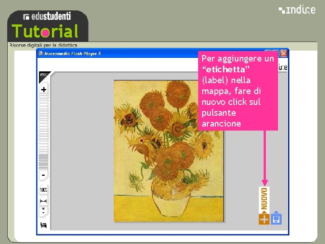Click the 69% zoom indicator corner
Image resolution: width=325 pixels, height=244 pixels.
(x=44, y=75)
